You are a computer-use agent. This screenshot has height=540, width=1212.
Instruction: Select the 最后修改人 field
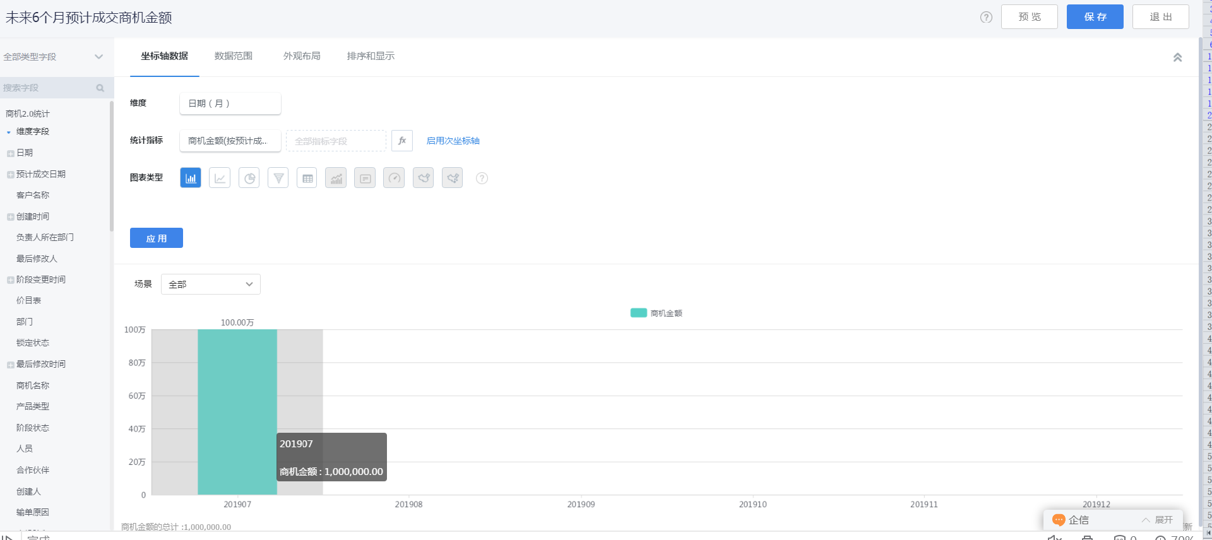click(37, 259)
